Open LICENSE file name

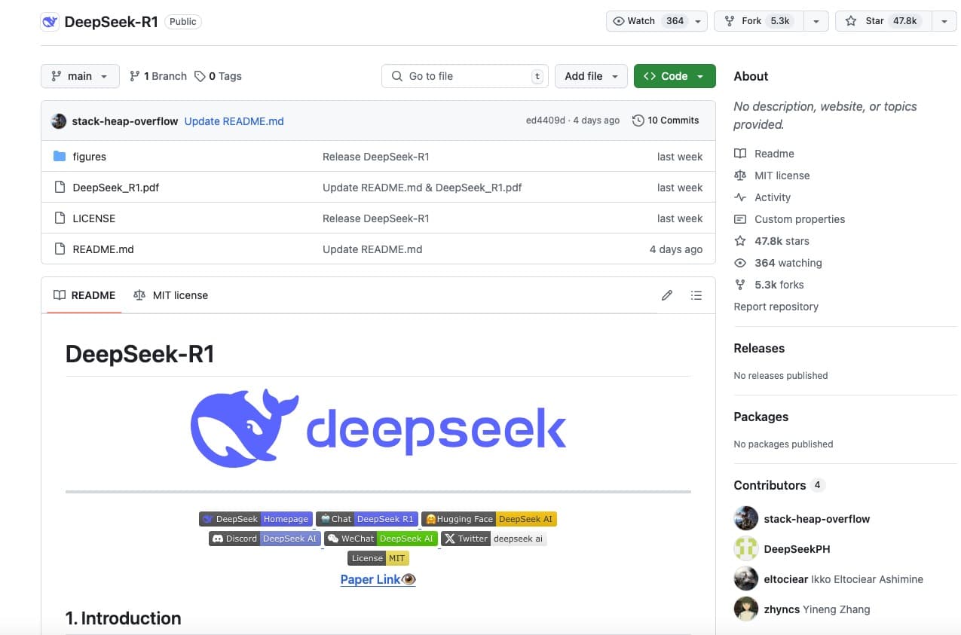[x=93, y=218]
